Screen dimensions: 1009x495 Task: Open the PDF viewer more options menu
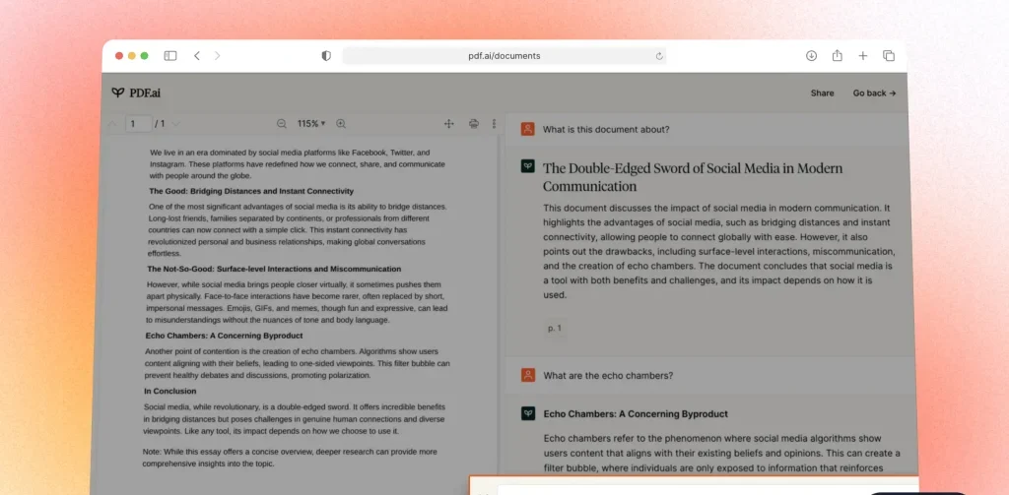(x=494, y=124)
